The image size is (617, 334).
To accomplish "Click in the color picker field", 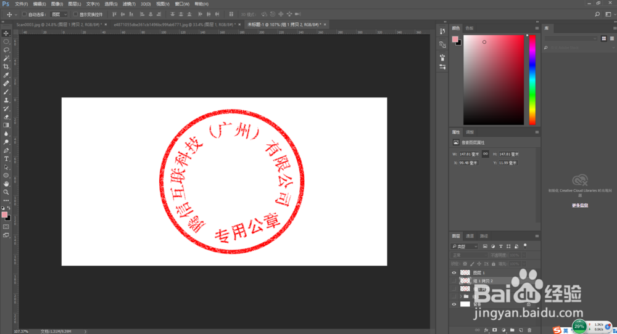I will pyautogui.click(x=494, y=79).
